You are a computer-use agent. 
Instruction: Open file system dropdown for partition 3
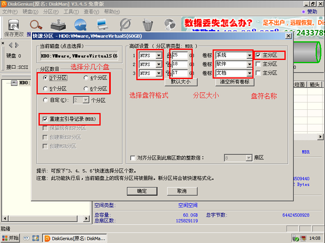pos(159,73)
